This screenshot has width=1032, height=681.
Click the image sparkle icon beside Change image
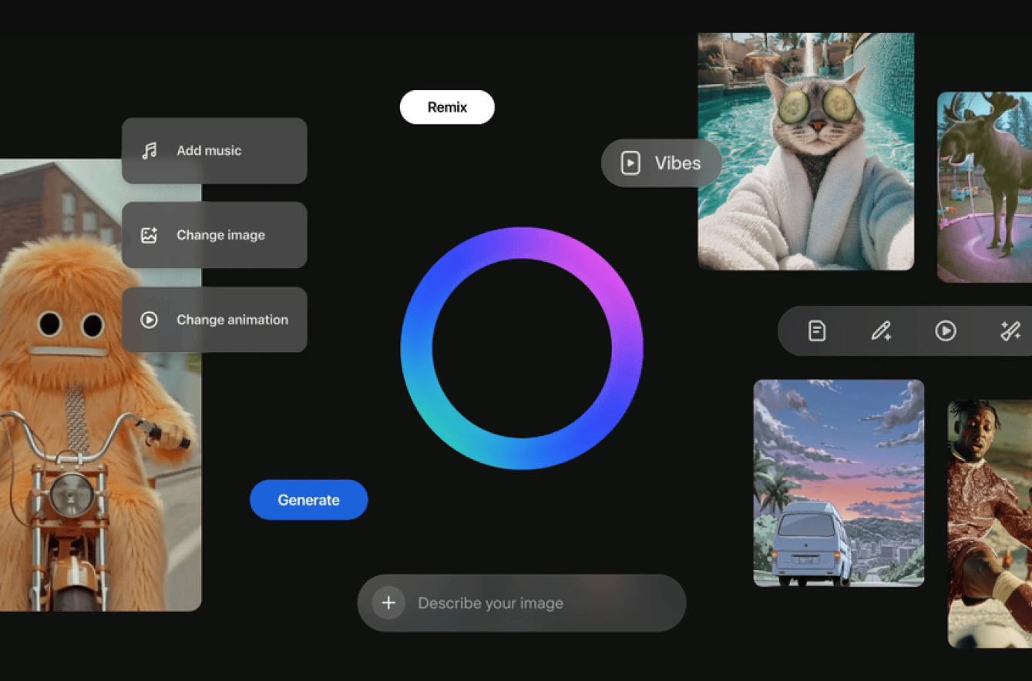(150, 235)
